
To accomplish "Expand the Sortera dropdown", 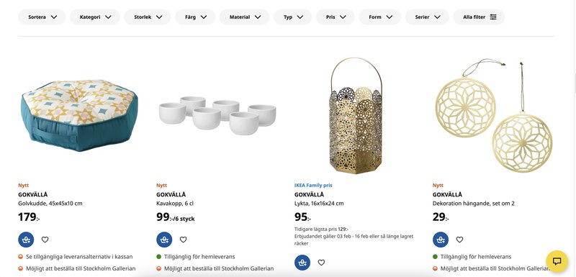I will point(42,17).
